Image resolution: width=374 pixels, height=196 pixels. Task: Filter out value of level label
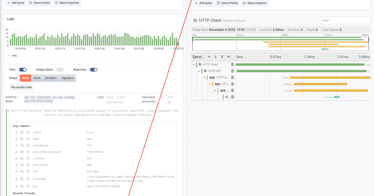tap(28, 132)
